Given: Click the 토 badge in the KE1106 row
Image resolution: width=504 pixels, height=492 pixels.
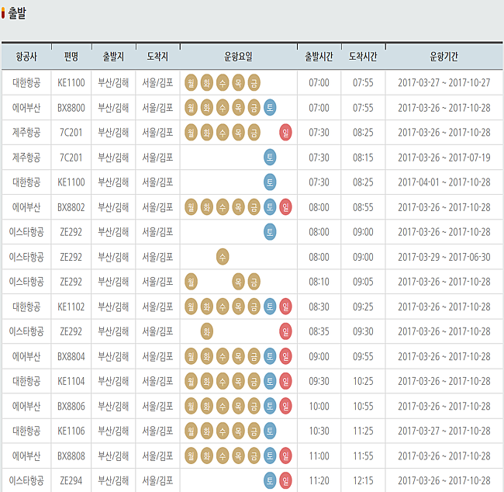Looking at the screenshot, I should coord(270,431).
